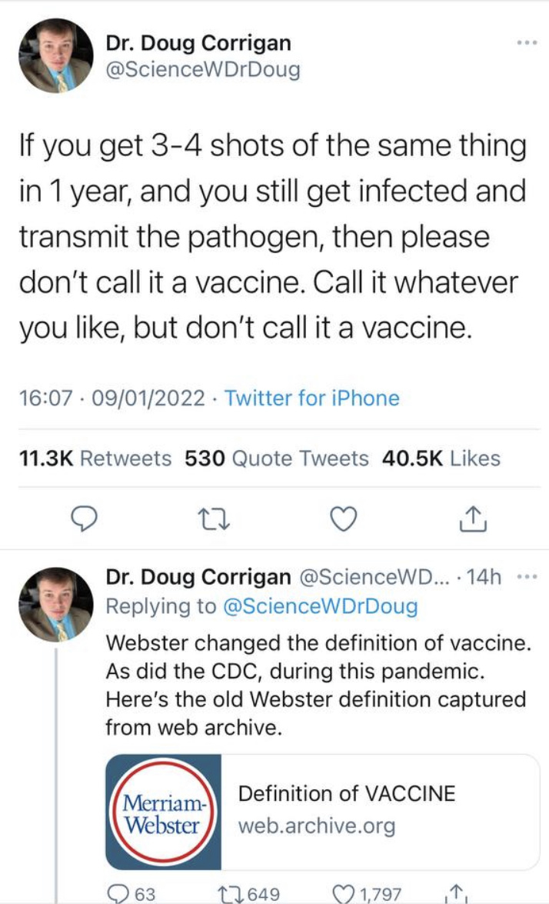Open @ScienceWDrDoug mention in Replying to line
Image resolution: width=549 pixels, height=904 pixels.
pos(320,606)
